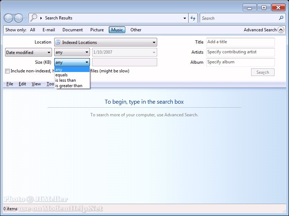
Task: Click the Artists input field
Action: (241, 52)
